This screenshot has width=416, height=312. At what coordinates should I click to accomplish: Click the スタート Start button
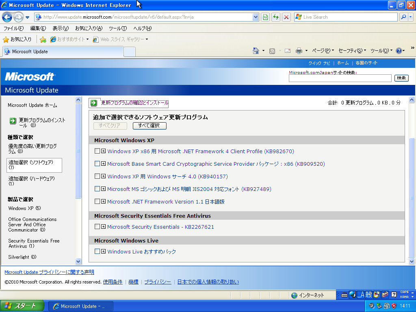point(22,306)
